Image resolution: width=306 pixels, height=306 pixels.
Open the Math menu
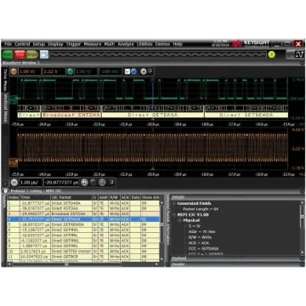click(x=110, y=44)
